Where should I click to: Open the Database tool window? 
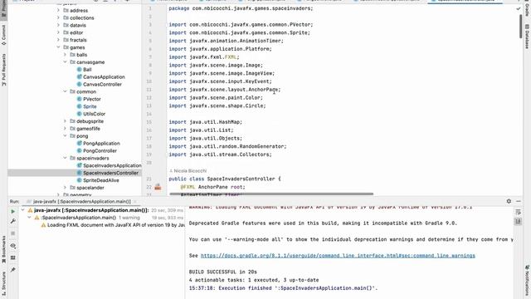pos(527,37)
